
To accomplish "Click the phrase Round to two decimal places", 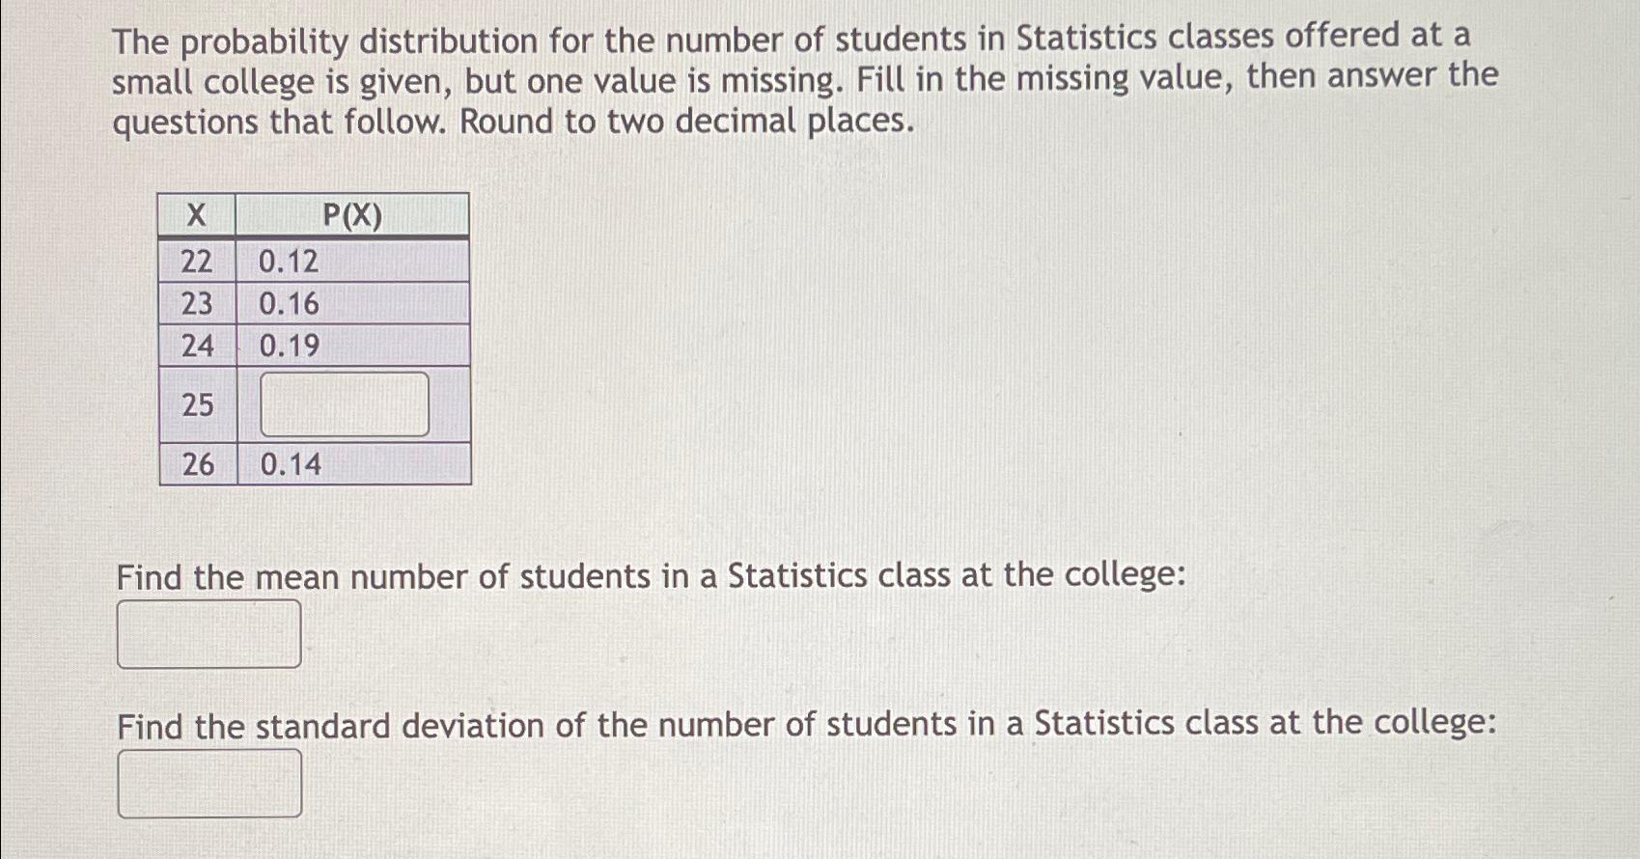I will pos(685,120).
